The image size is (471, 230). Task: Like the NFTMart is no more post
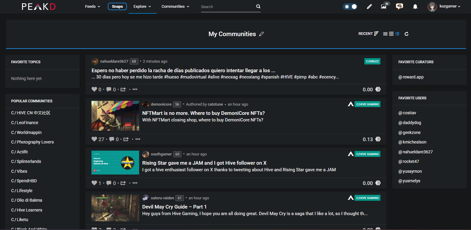tap(94, 139)
